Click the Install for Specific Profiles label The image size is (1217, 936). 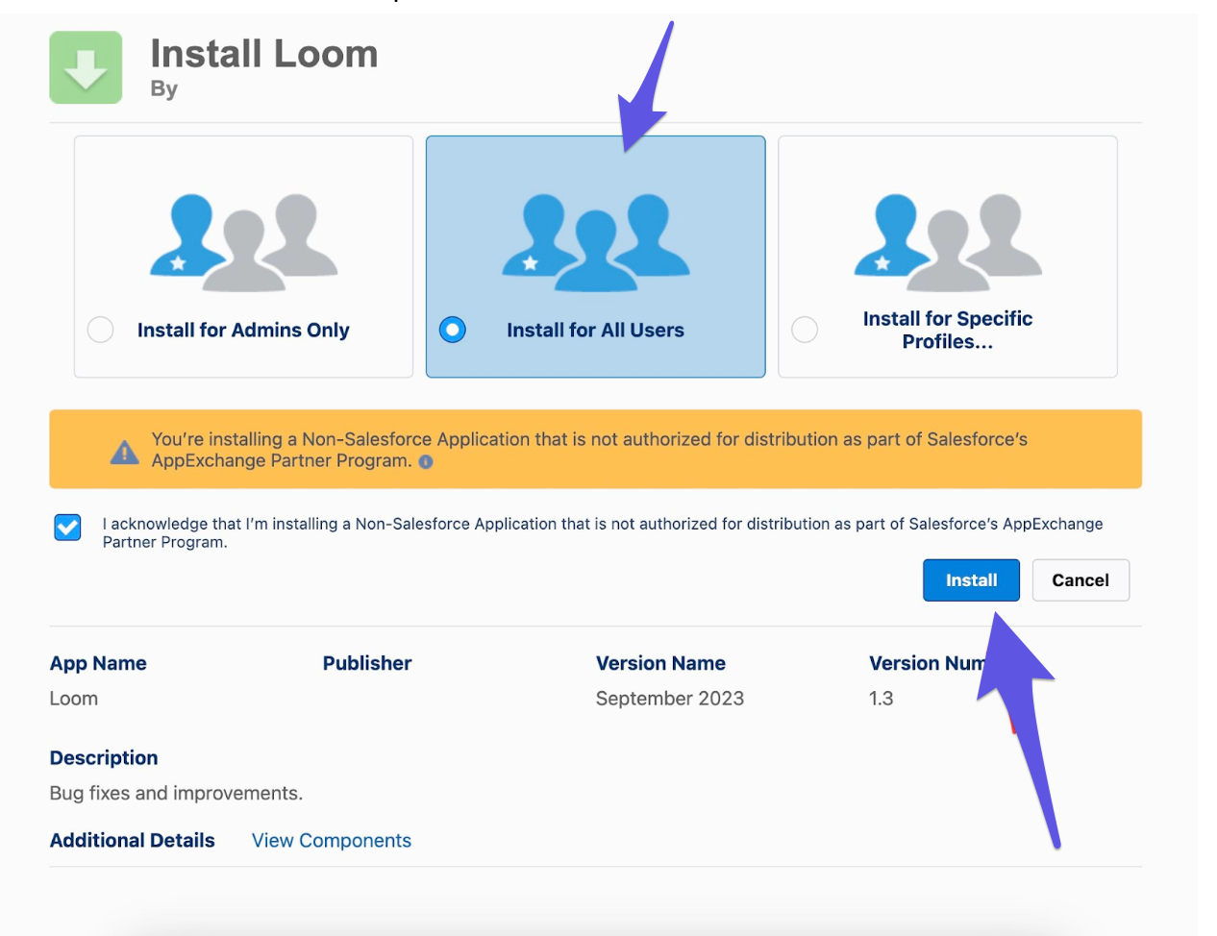948,331
